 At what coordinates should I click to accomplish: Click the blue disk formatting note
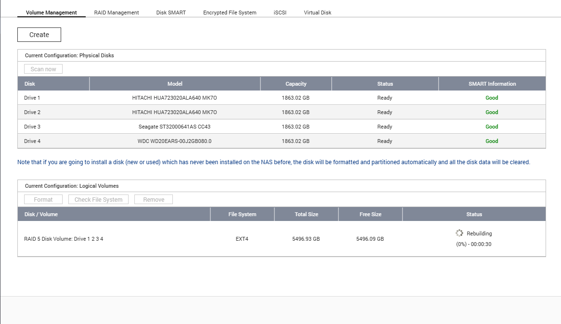click(x=274, y=162)
